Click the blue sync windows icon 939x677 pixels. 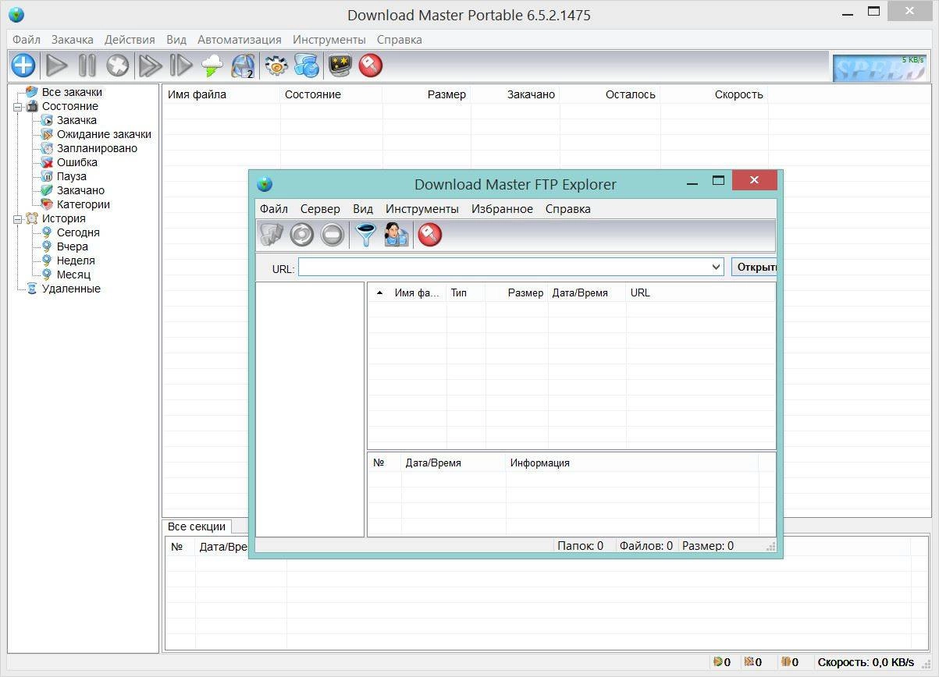pos(306,66)
